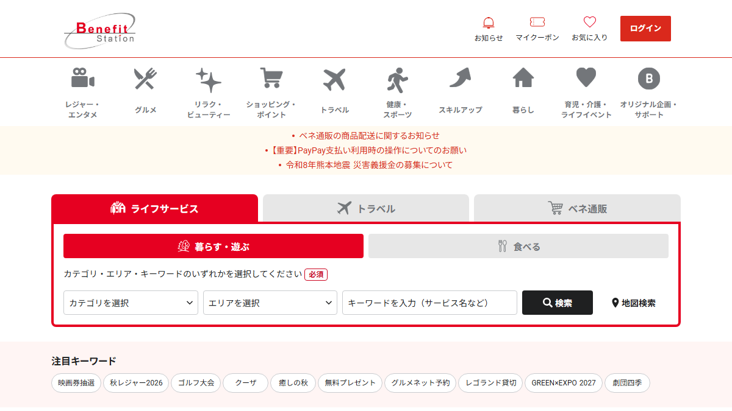Click the black 検索 search button
The image size is (732, 411).
pos(558,303)
